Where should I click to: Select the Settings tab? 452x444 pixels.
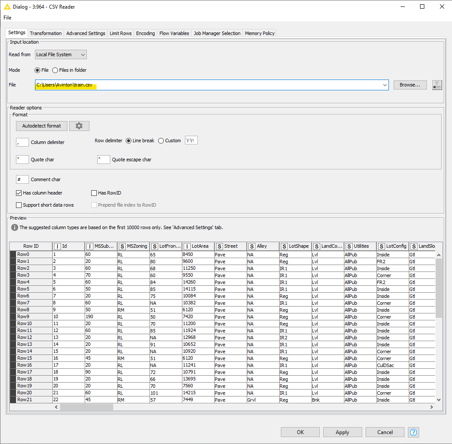tap(17, 32)
